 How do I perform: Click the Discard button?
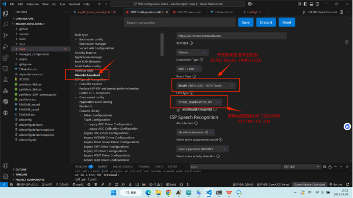(266, 22)
